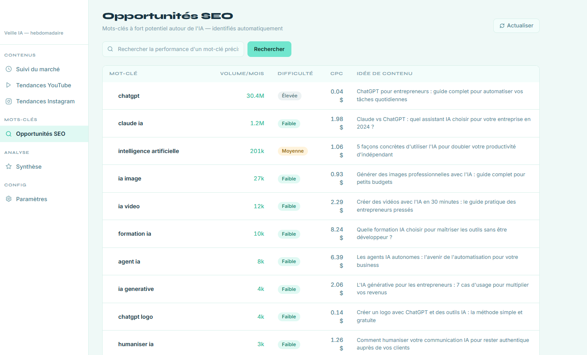Click the Actualiser button
587x355 pixels.
click(516, 26)
